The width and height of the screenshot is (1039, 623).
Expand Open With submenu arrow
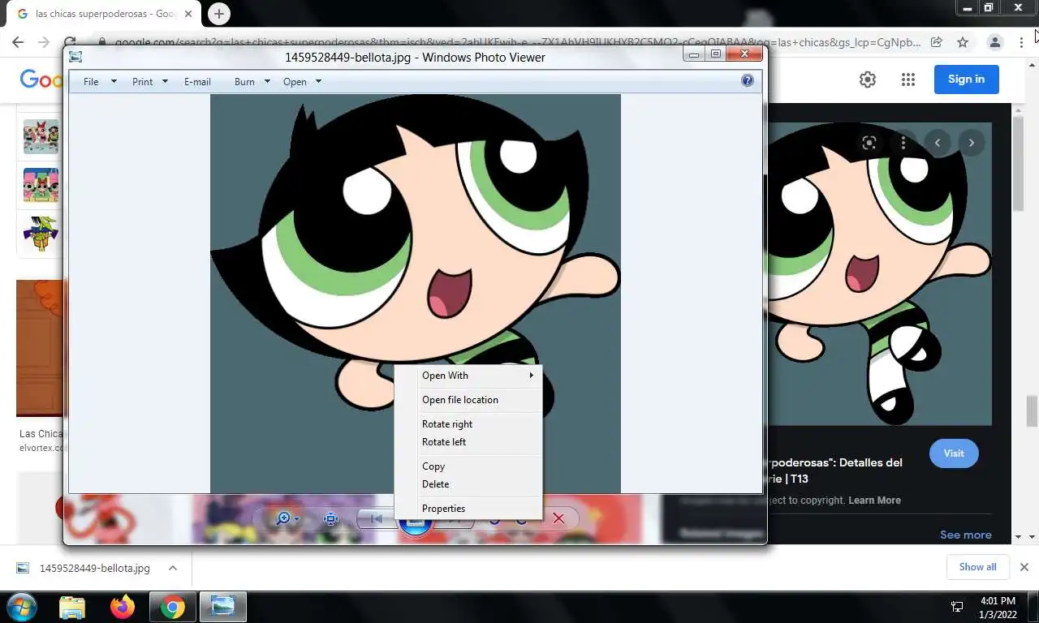[532, 376]
